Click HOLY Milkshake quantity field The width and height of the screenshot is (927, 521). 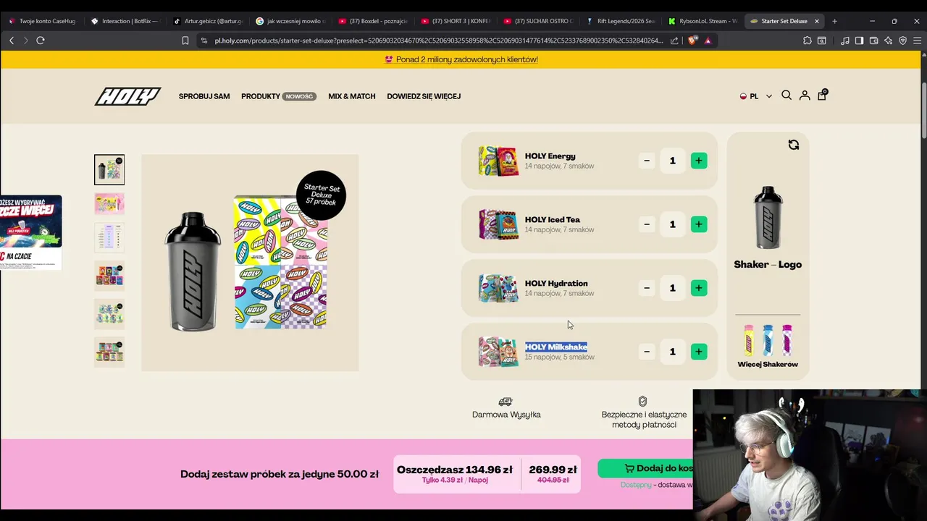[672, 352]
